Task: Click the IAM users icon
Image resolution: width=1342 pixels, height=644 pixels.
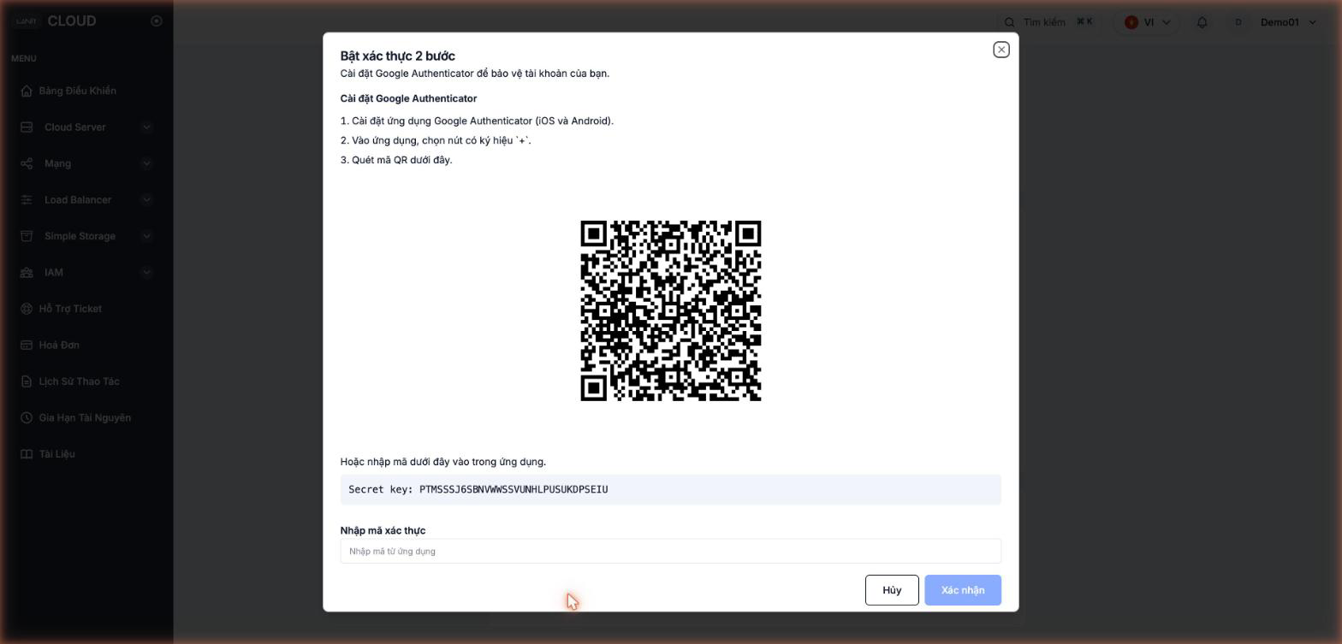Action: click(x=27, y=273)
